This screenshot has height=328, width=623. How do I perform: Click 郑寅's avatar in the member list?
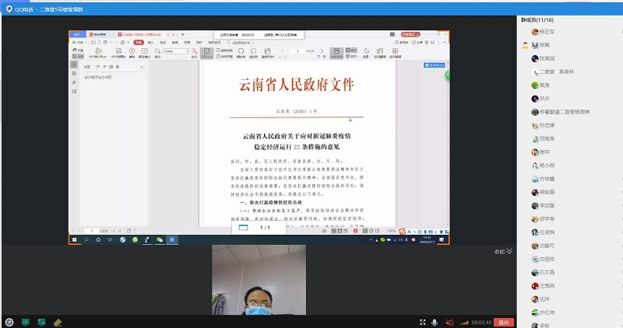535,45
